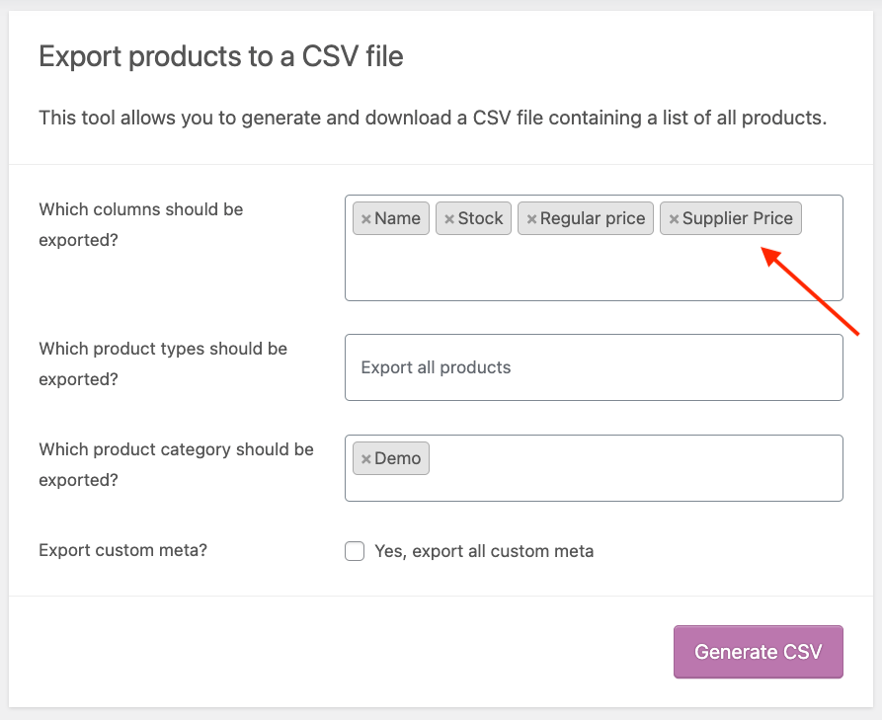This screenshot has height=720, width=882.
Task: Click the 'Yes, export all custom meta' label
Action: [484, 551]
